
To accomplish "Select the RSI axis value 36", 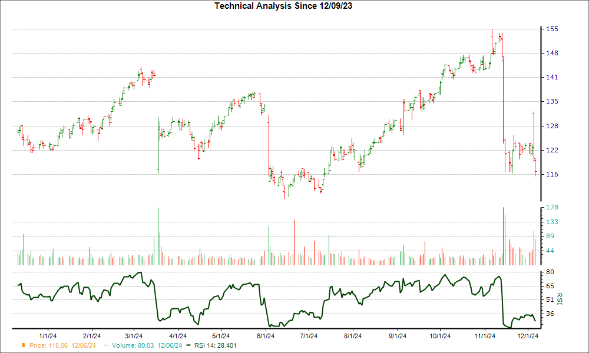I will (550, 314).
